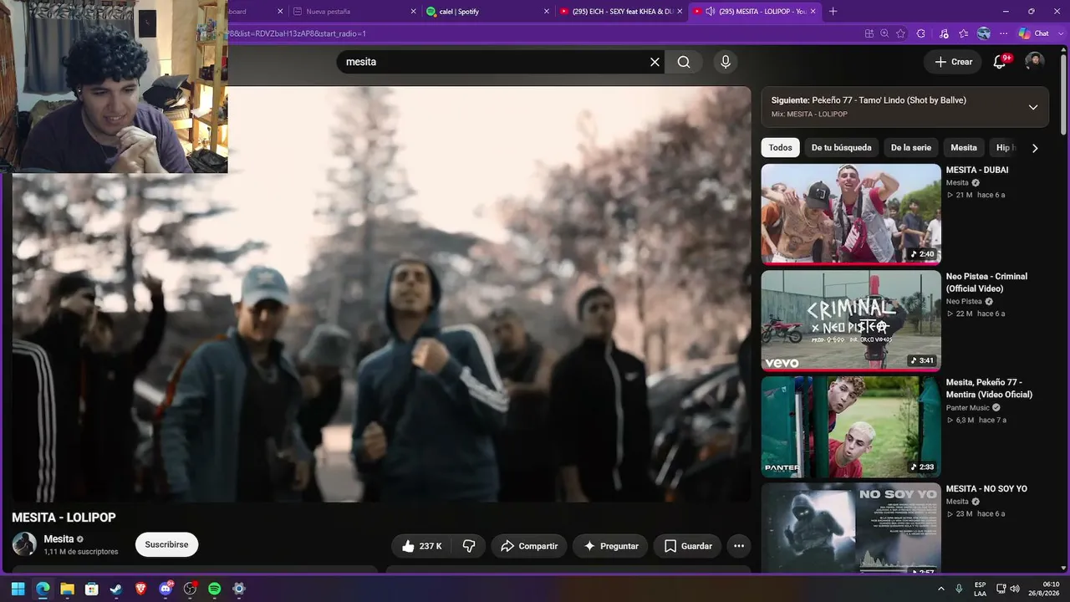This screenshot has height=602, width=1070.
Task: Click the Suscribirse button
Action: [166, 544]
